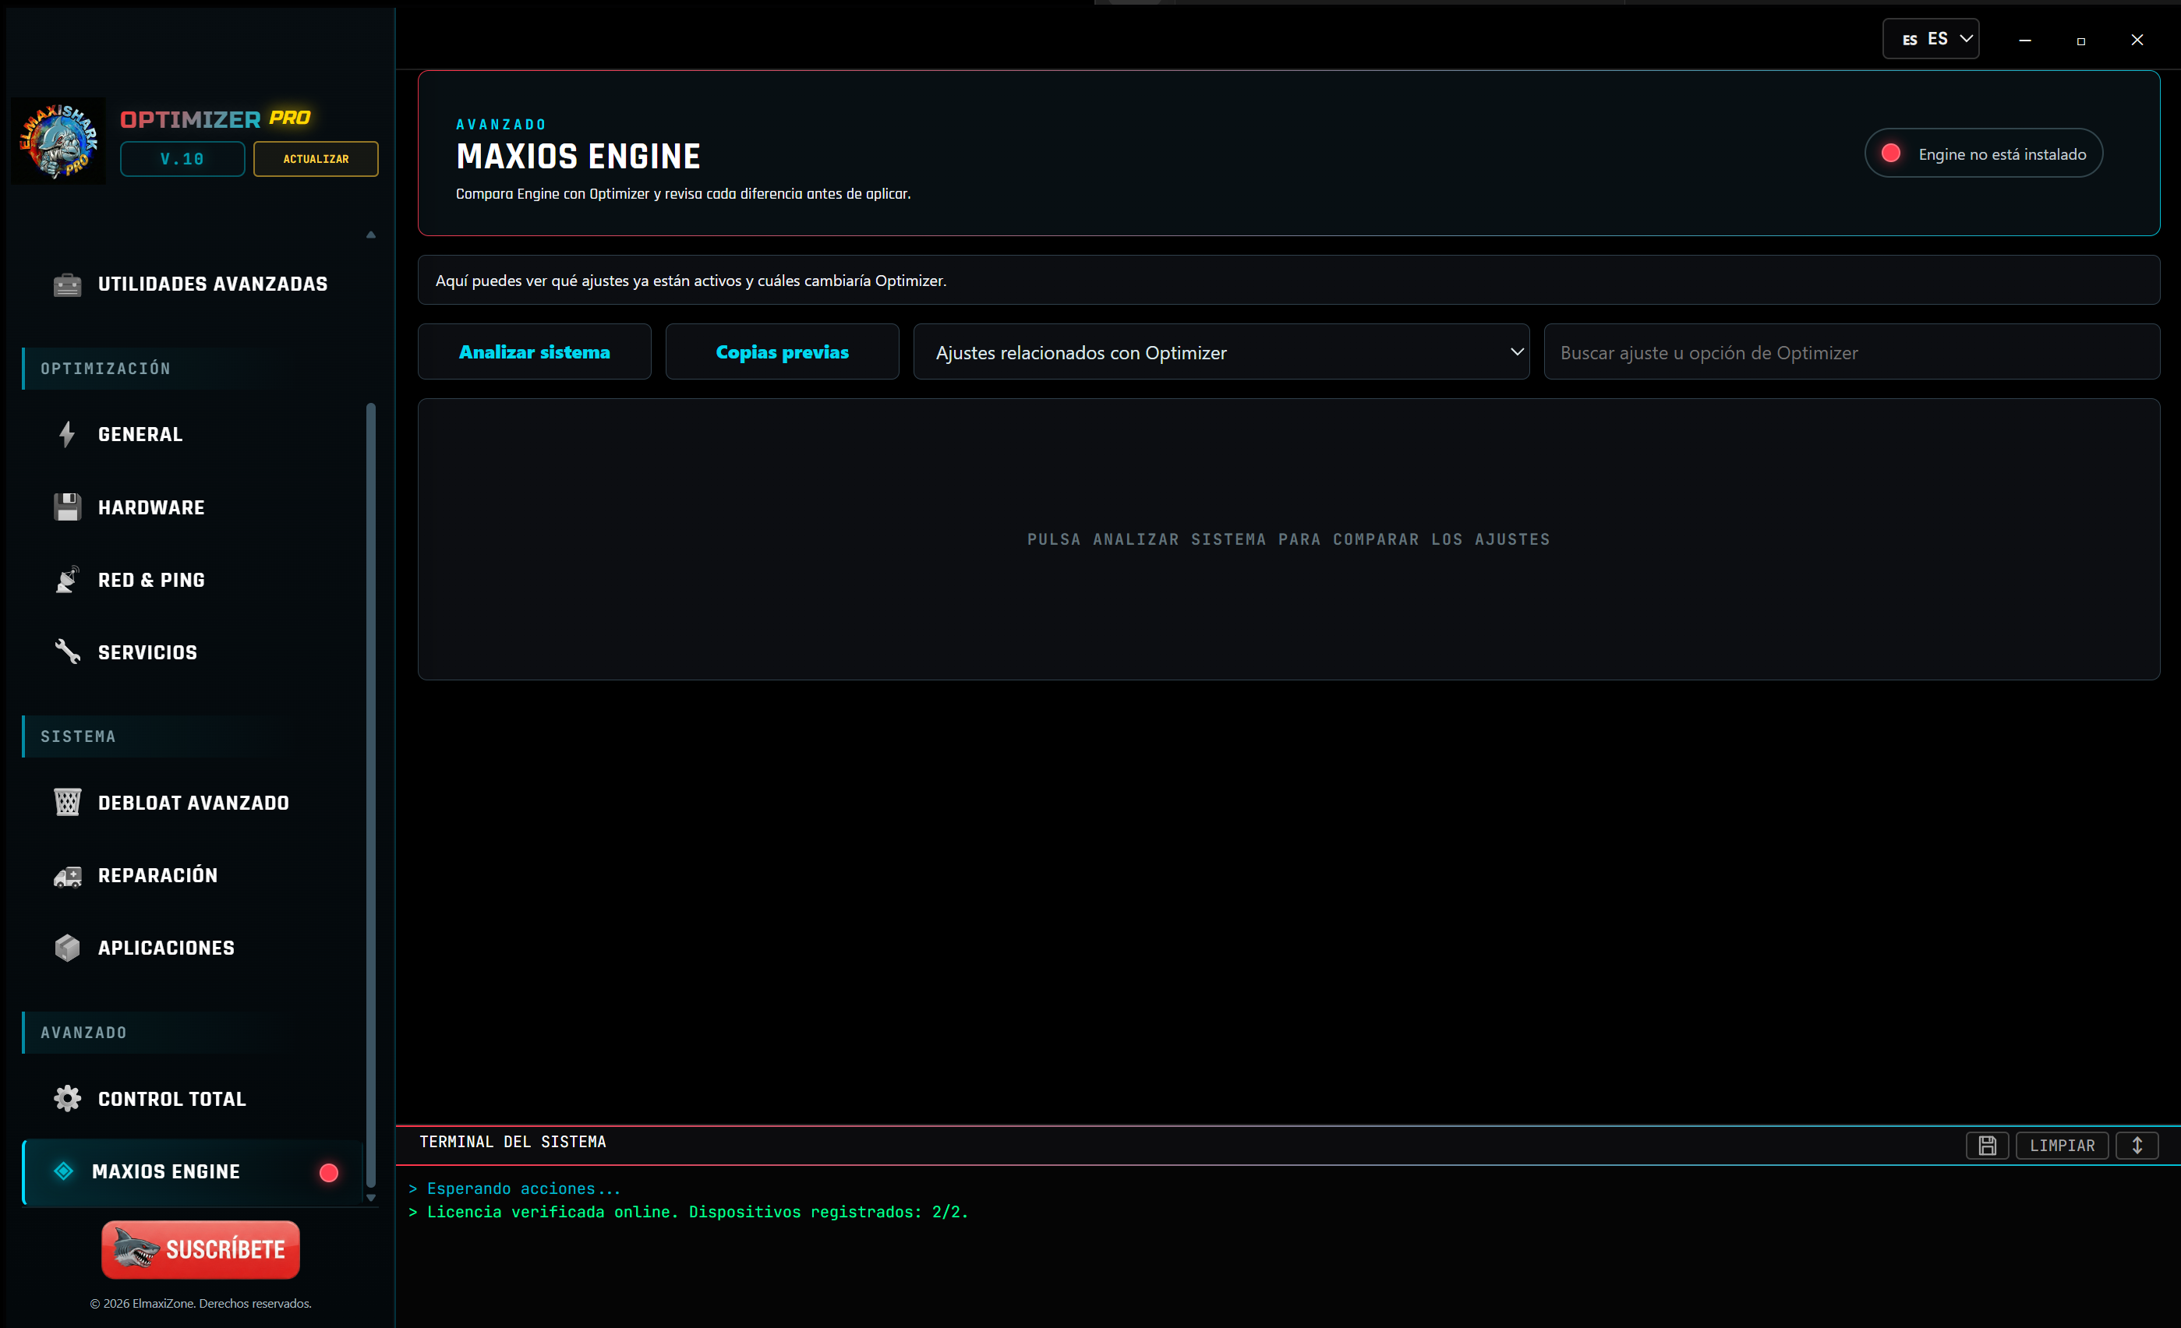Click the sidebar vertical scrollbar
The height and width of the screenshot is (1328, 2181).
pos(371,794)
